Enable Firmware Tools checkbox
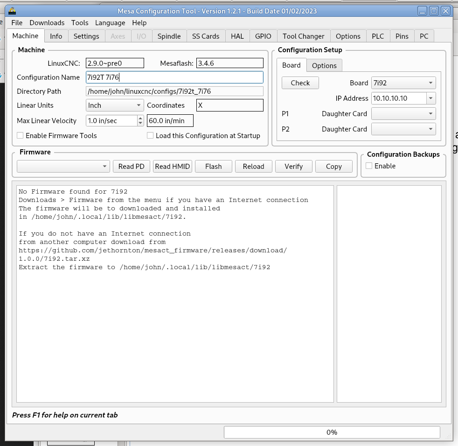The image size is (458, 446). [x=20, y=136]
